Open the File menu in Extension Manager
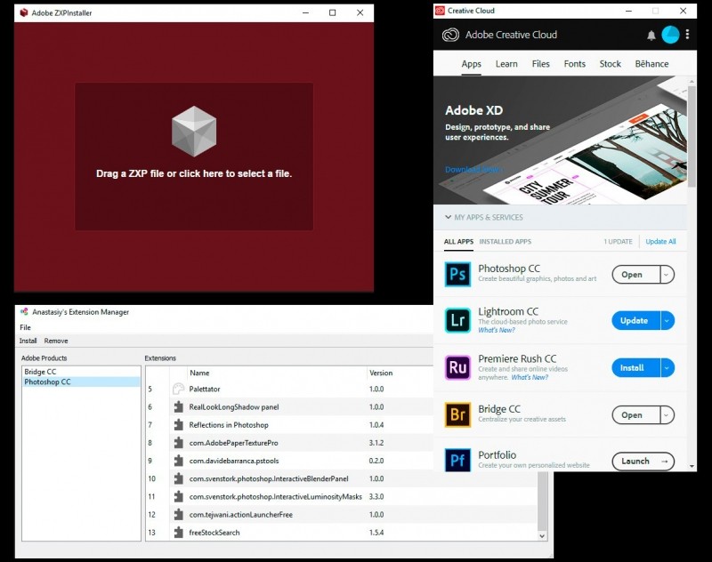The image size is (712, 562). [25, 327]
